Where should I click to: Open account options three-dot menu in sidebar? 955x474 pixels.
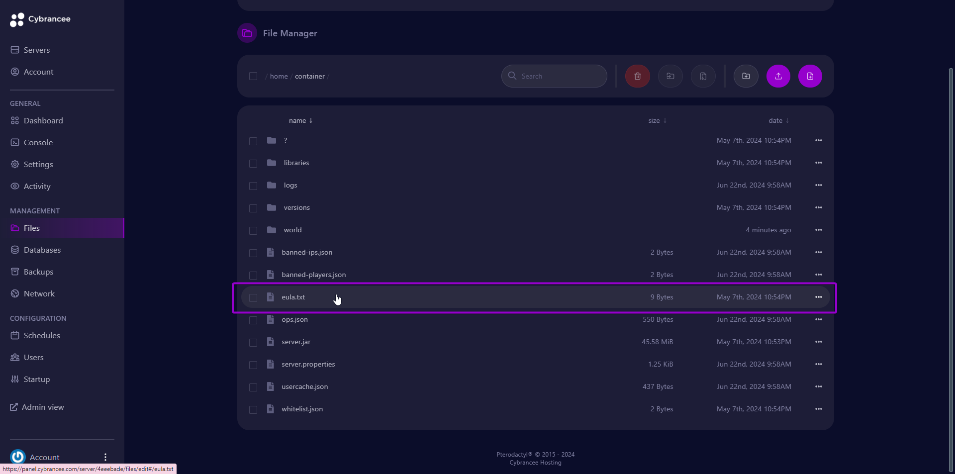point(105,457)
